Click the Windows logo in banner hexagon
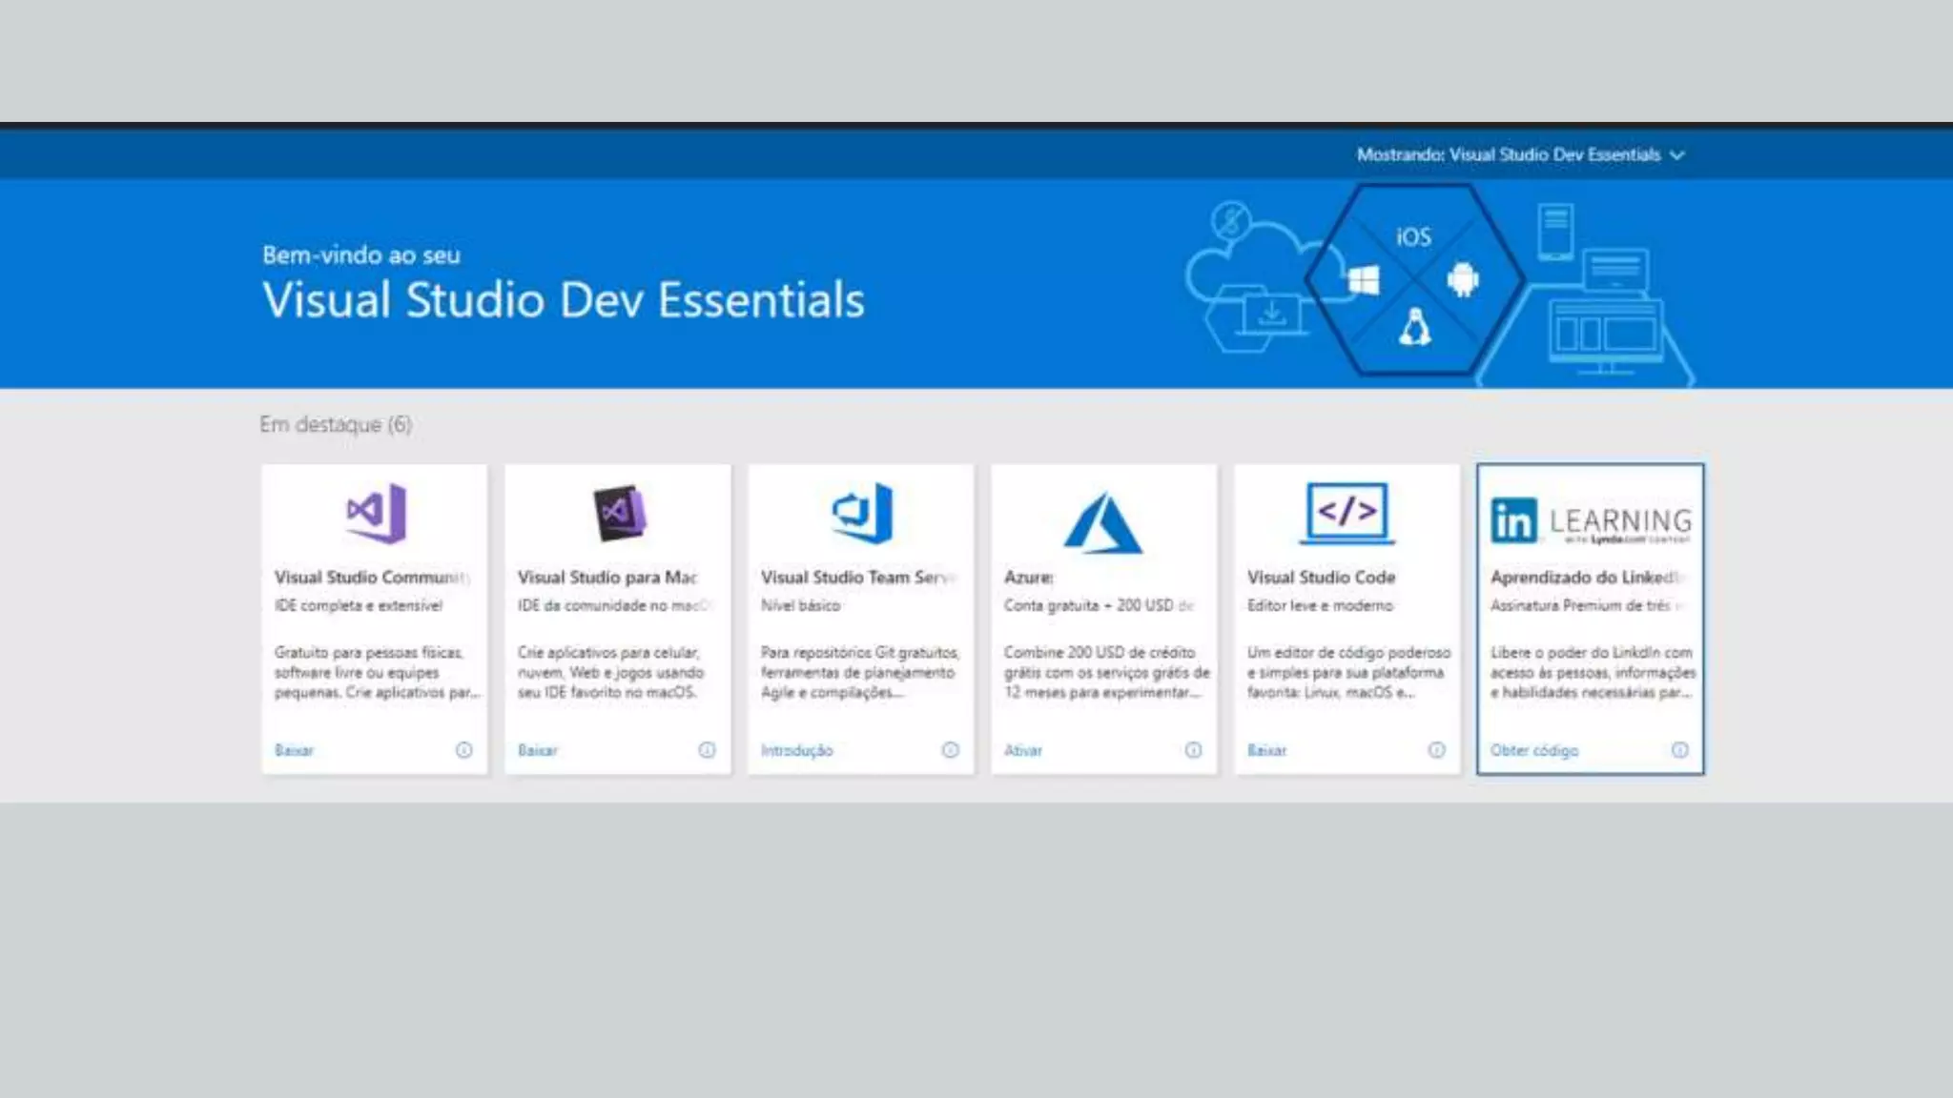 1364,281
